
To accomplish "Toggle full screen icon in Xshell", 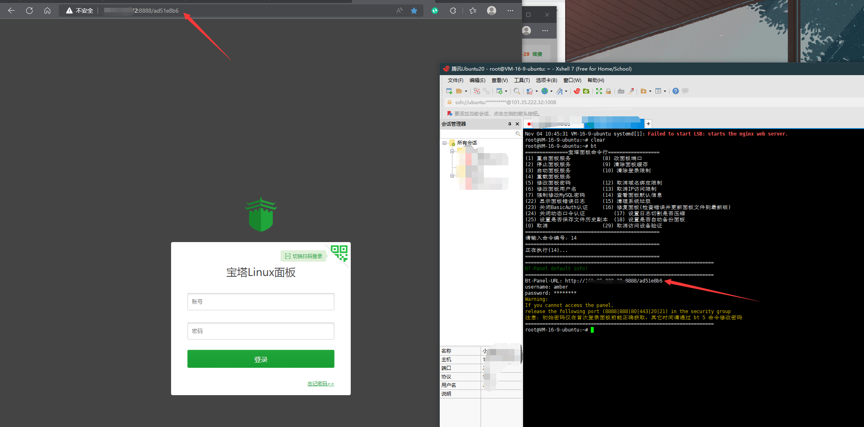I will point(599,91).
